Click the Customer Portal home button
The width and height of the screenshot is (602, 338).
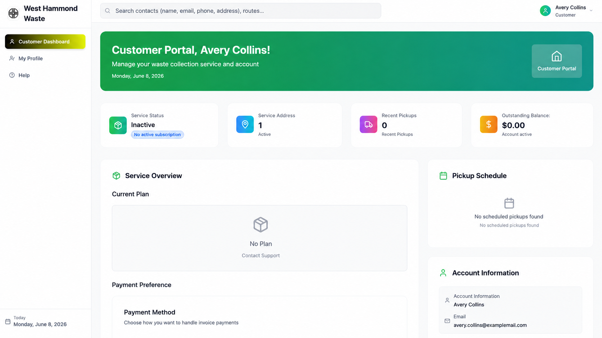point(557,61)
